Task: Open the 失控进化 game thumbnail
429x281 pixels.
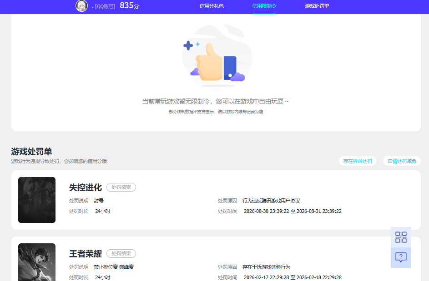Action: [37, 200]
